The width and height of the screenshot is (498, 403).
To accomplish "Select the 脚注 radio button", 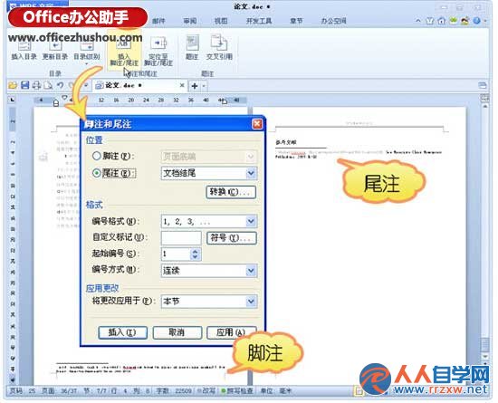I will click(x=97, y=156).
